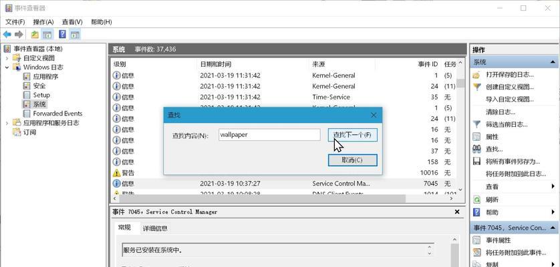The image size is (560, 267).
Task: Toggle the console tree pane toolbar icon
Action: 47,35
